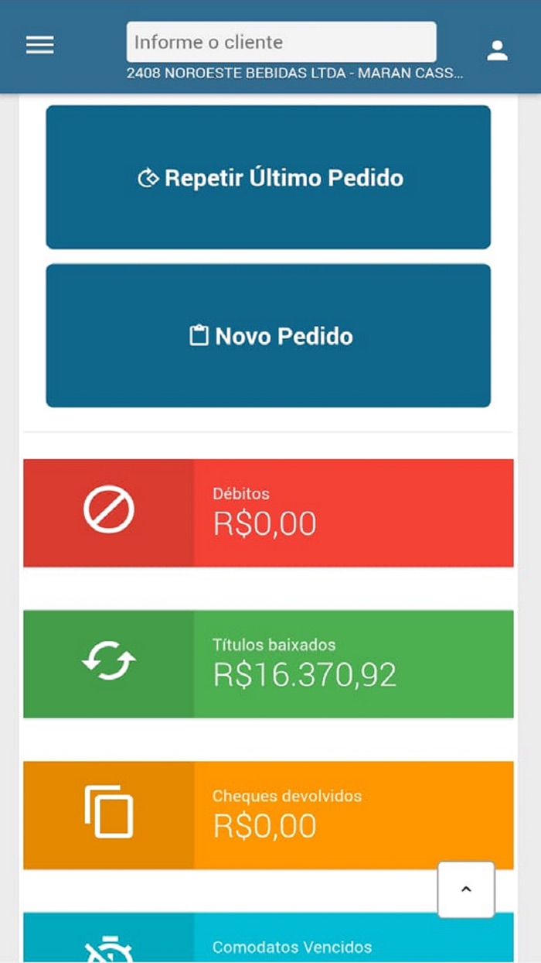Viewport: 541px width, 963px height.
Task: Open the hamburger navigation menu
Action: [x=39, y=45]
